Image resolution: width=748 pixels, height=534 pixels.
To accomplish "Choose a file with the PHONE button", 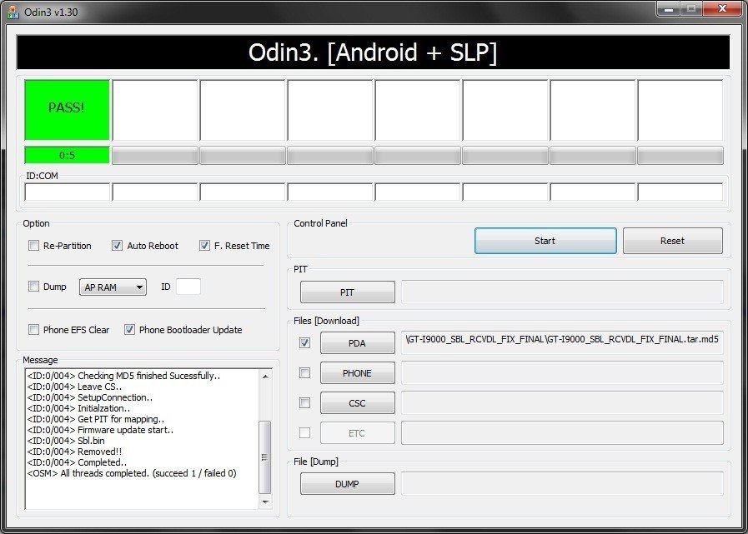I will tap(357, 373).
